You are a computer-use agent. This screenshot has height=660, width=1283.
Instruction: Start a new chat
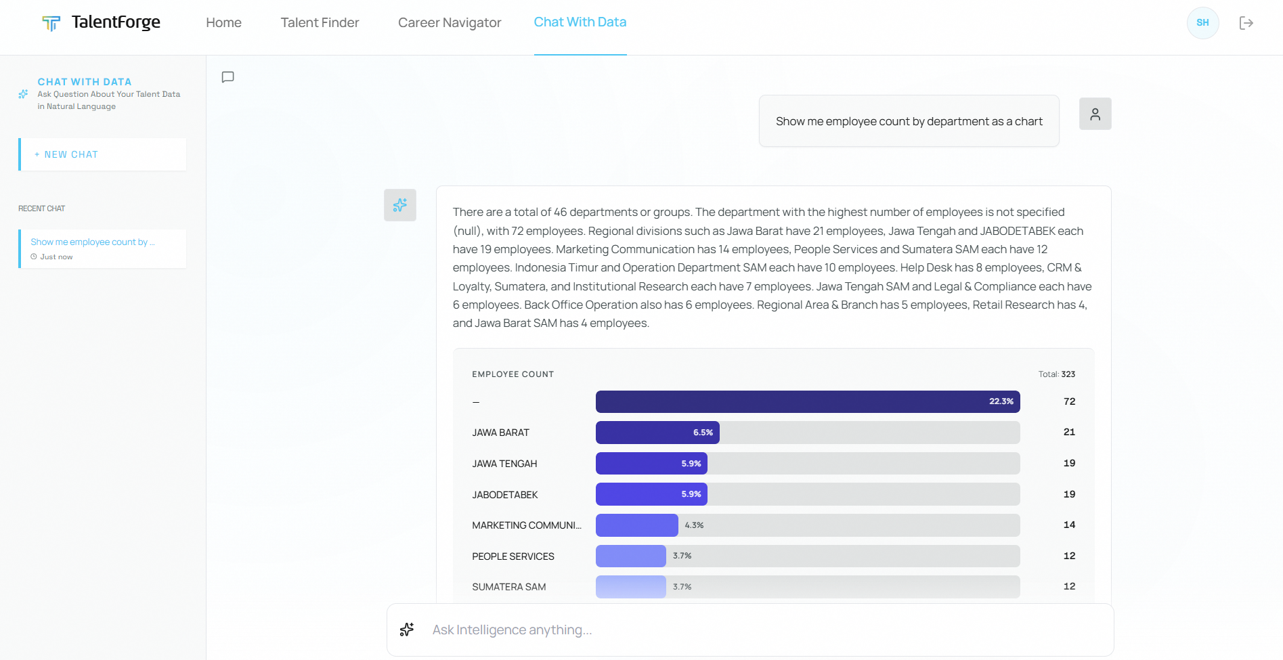[103, 155]
